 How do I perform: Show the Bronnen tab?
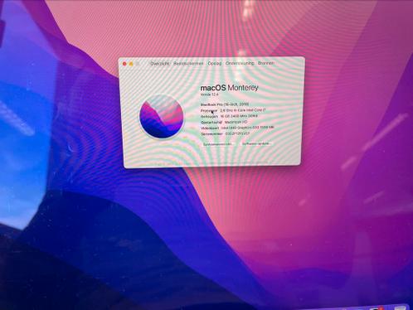point(266,63)
